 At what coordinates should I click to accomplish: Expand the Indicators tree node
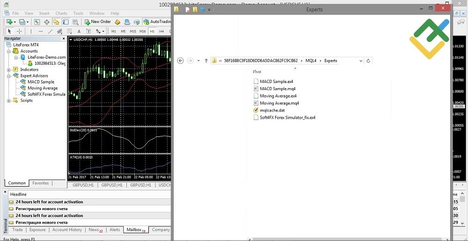[x=9, y=70]
